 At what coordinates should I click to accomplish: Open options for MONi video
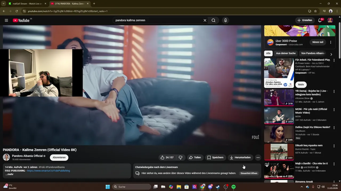(334, 110)
